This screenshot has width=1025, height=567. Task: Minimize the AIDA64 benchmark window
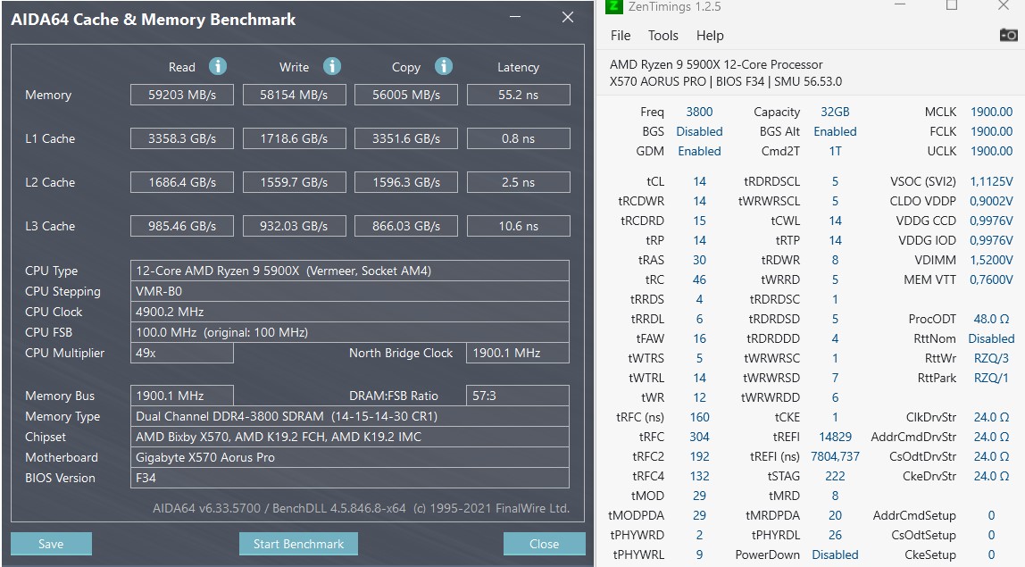coord(515,18)
